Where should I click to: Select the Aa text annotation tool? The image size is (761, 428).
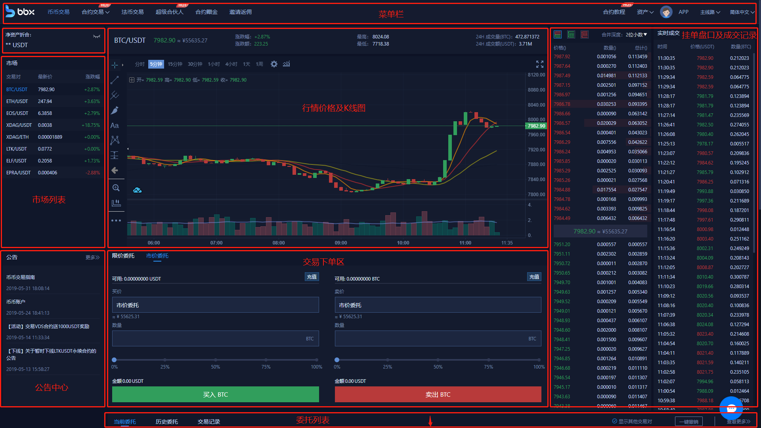pyautogui.click(x=115, y=125)
